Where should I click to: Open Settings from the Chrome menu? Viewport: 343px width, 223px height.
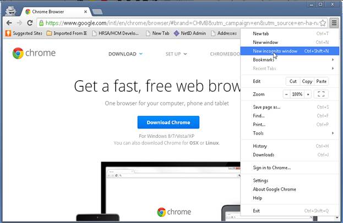click(260, 181)
